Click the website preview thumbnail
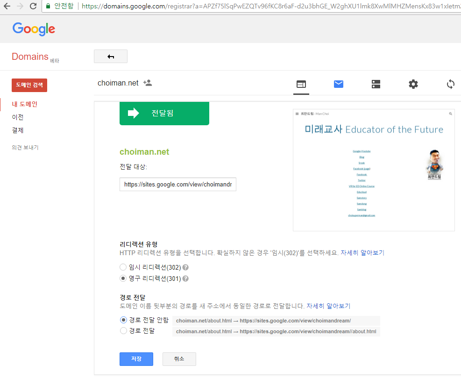Screen dimensions: 461x379 (374, 170)
